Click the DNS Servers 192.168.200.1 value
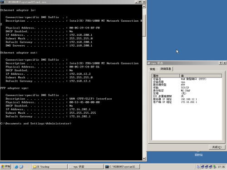 [81, 45]
